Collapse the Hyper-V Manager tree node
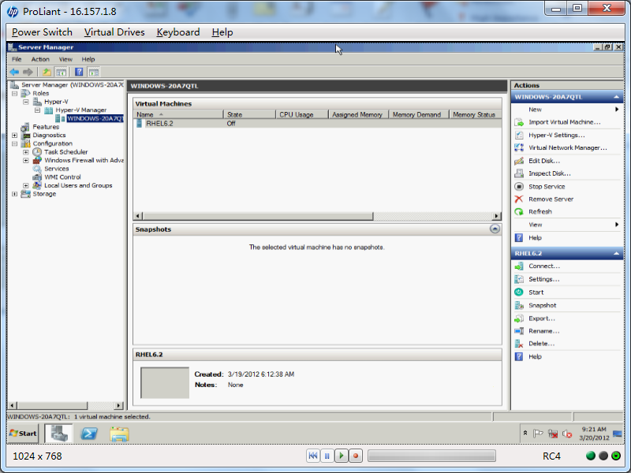The width and height of the screenshot is (631, 473). 37,110
